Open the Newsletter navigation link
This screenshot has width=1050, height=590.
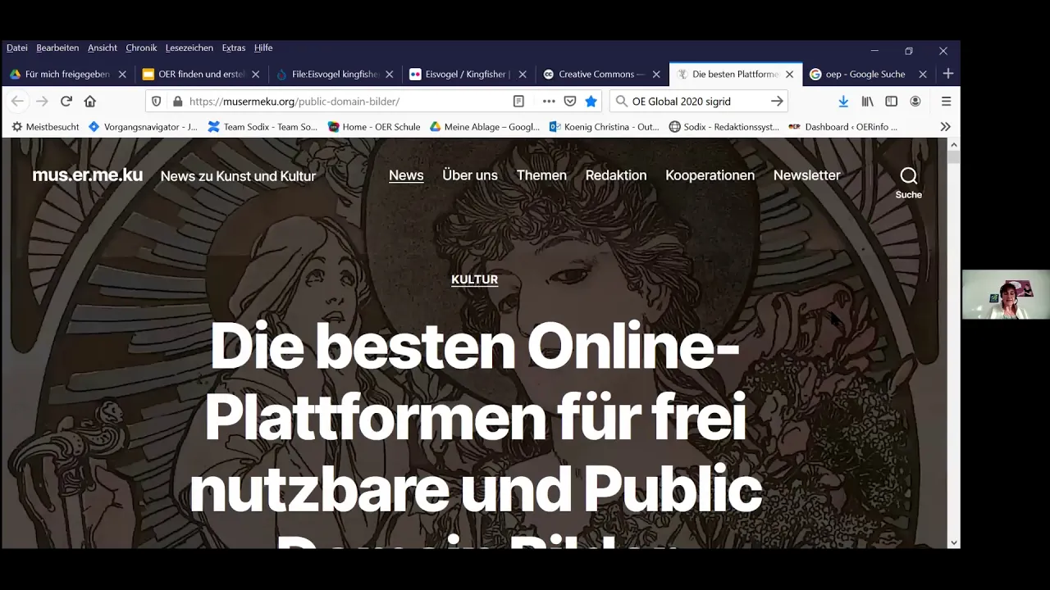[x=806, y=175]
